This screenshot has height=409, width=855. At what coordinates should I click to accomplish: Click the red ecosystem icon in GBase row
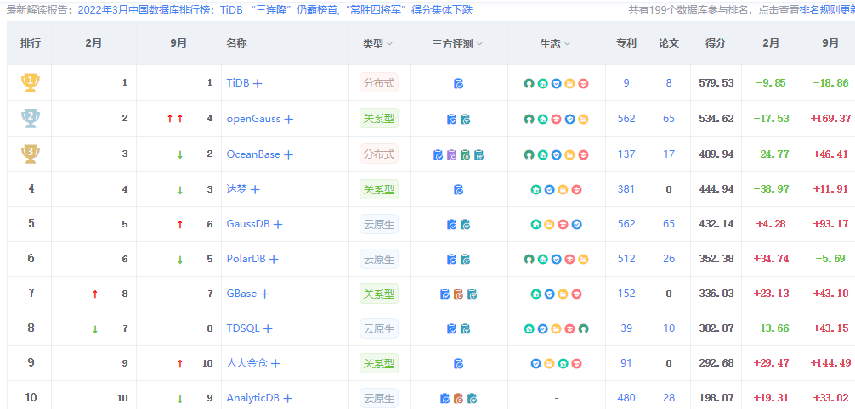(x=576, y=294)
